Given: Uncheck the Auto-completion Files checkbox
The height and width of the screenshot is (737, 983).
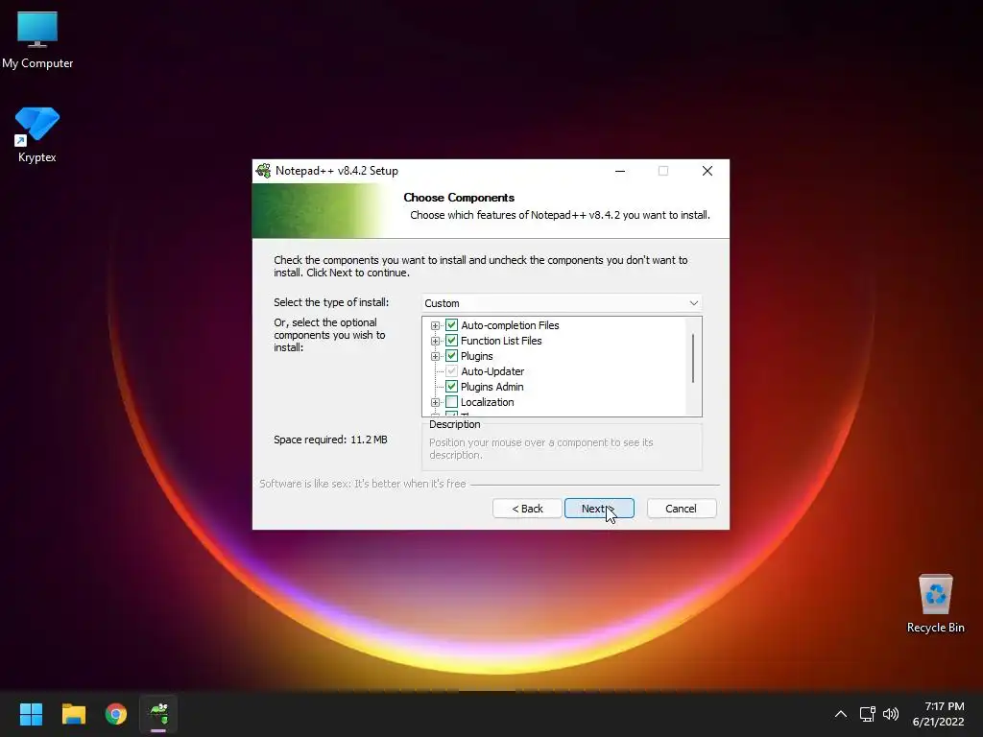Looking at the screenshot, I should coord(451,325).
